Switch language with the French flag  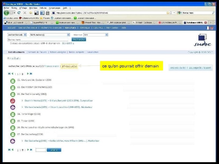click(x=208, y=28)
